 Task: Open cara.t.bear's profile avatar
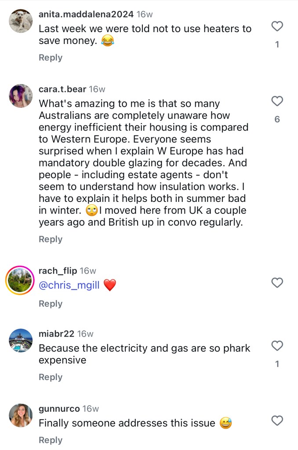tap(21, 96)
